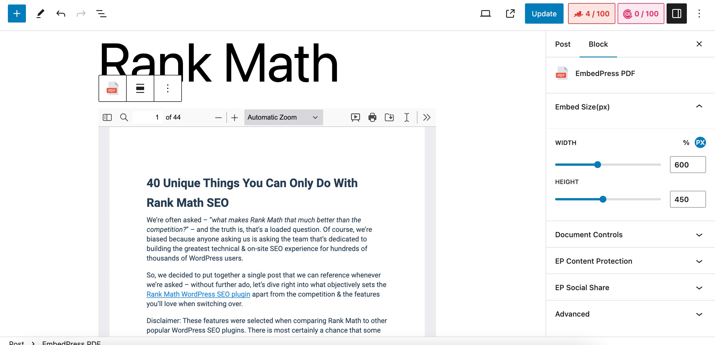Download the PDF file

389,117
